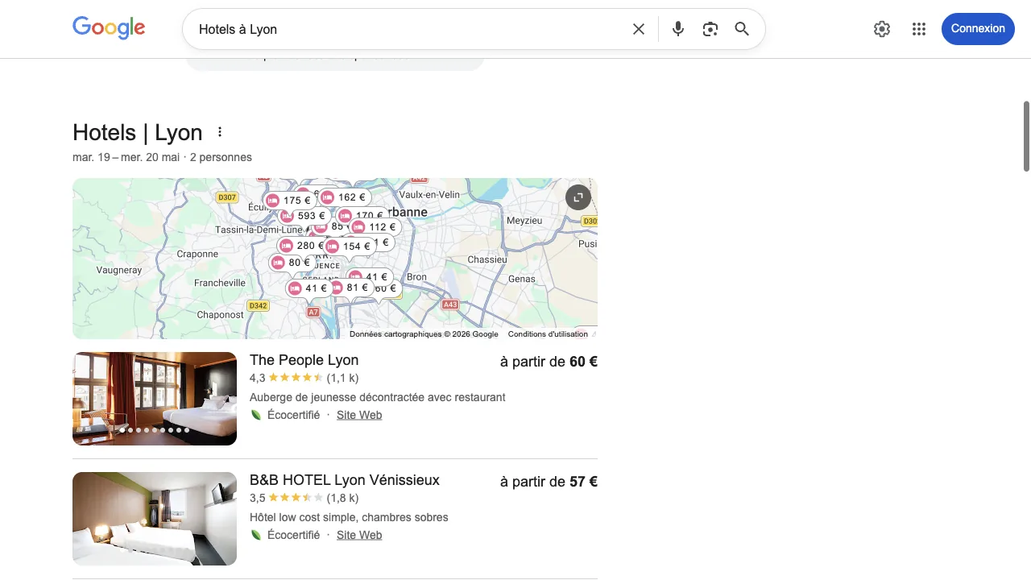The width and height of the screenshot is (1031, 580).
Task: Click 'à partir de 60 €' price
Action: click(549, 362)
